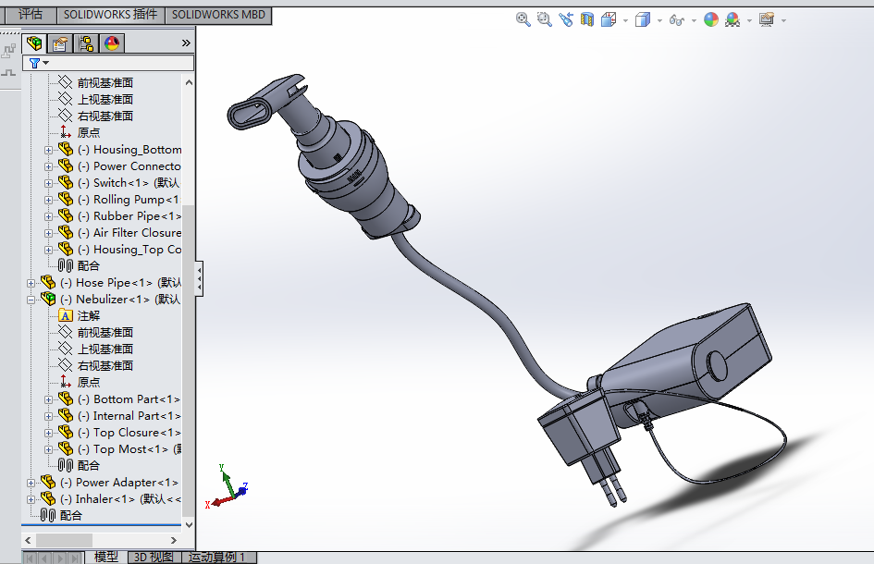
Task: Open the ConfigurationManager tab icon
Action: (86, 43)
